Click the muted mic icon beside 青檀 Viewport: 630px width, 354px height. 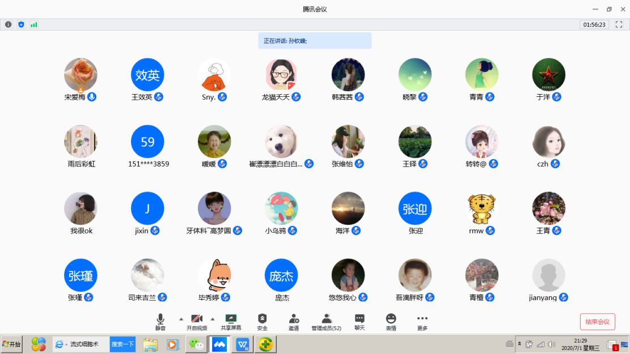(x=489, y=297)
